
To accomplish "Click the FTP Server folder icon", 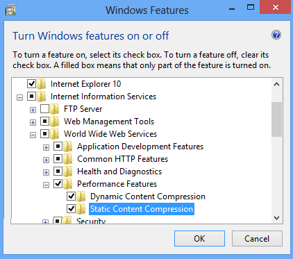I will [x=55, y=109].
